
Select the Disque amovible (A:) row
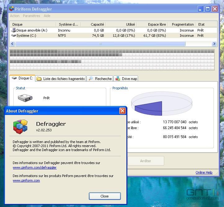click(113, 30)
